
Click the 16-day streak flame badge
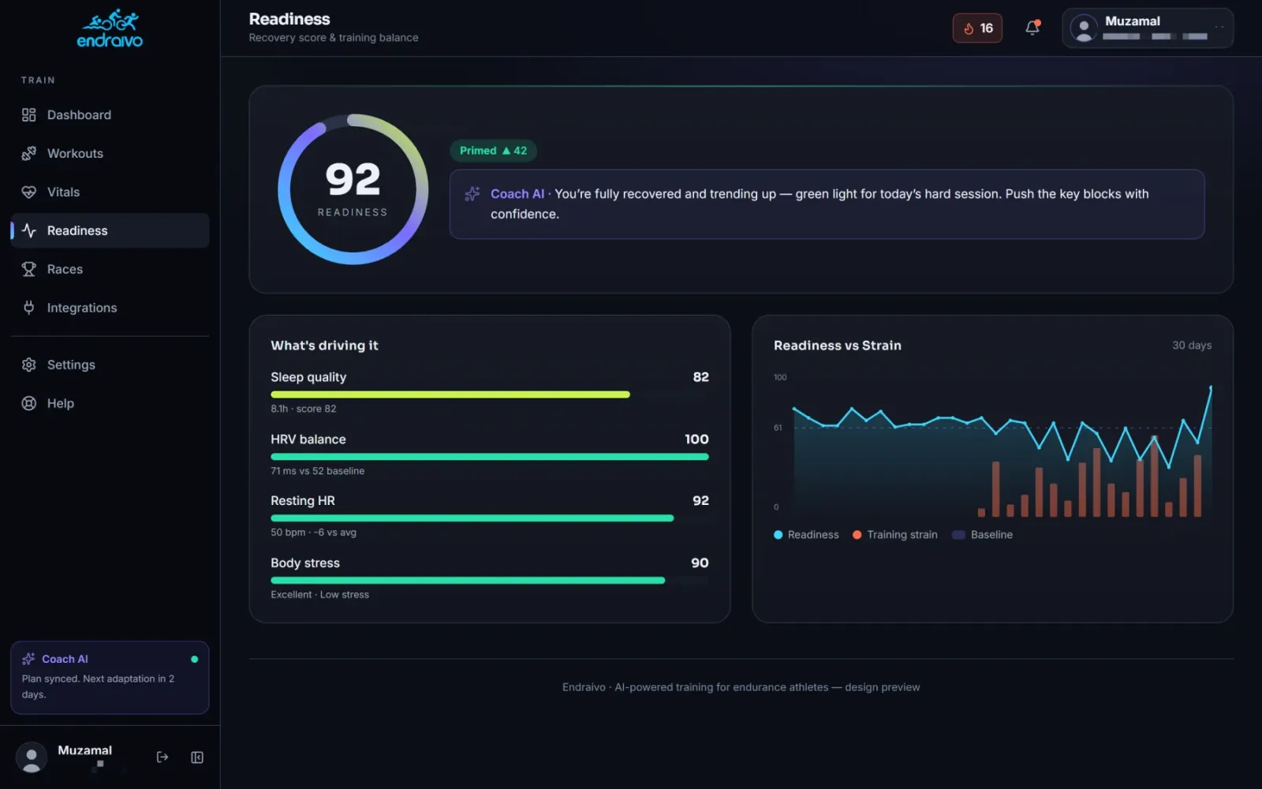pos(977,28)
